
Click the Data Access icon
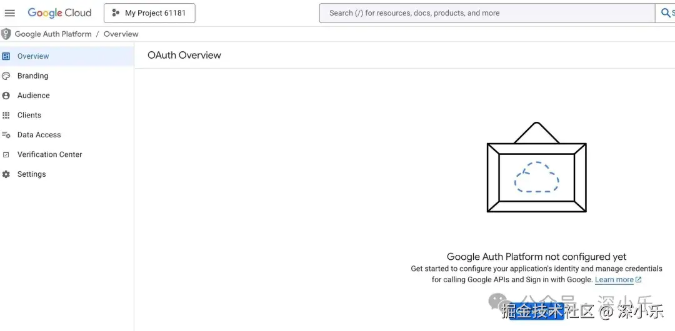tap(6, 135)
